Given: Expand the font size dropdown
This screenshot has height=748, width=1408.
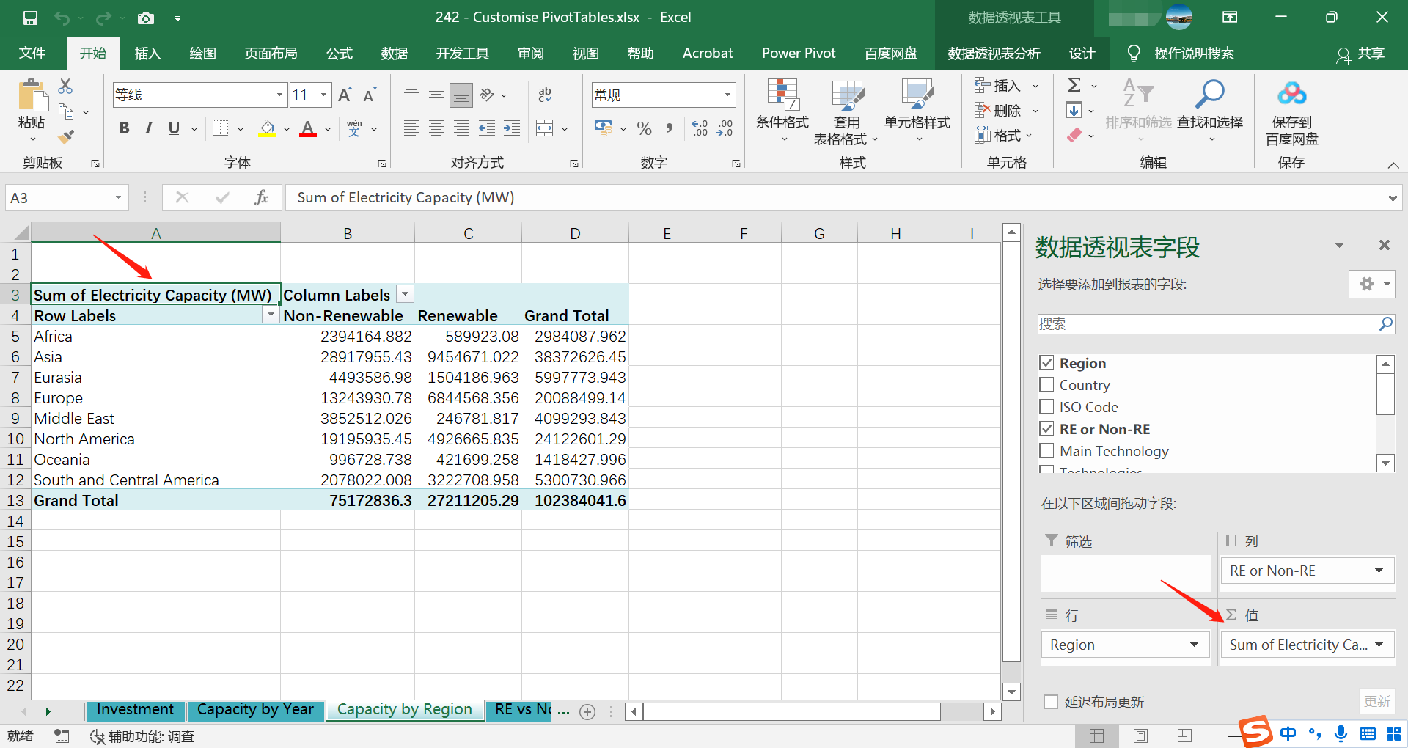Looking at the screenshot, I should (x=323, y=95).
